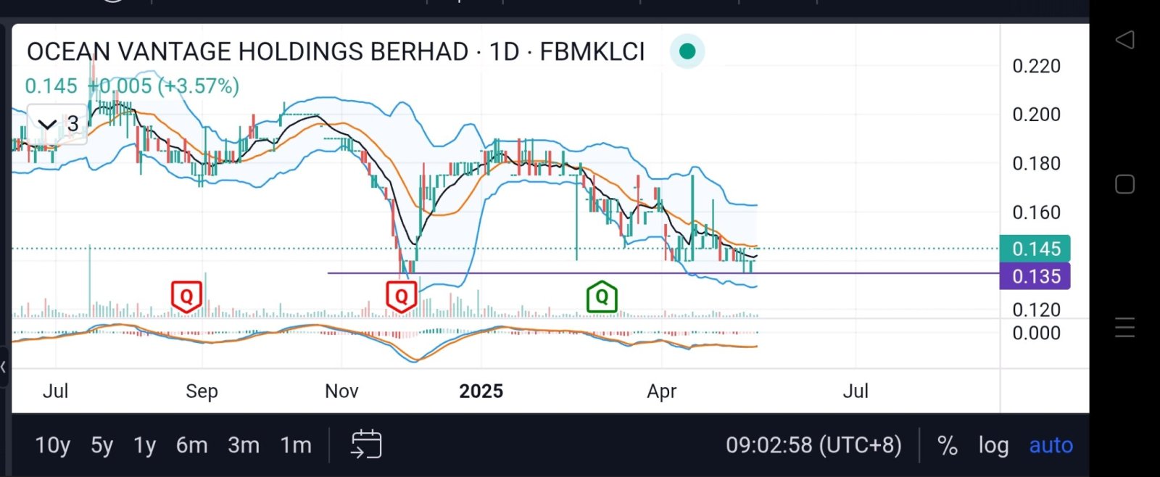Select the 3m time range

244,445
